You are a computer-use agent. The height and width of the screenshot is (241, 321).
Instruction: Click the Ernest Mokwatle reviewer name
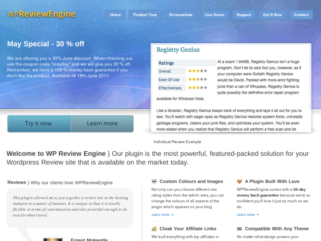click(x=89, y=239)
